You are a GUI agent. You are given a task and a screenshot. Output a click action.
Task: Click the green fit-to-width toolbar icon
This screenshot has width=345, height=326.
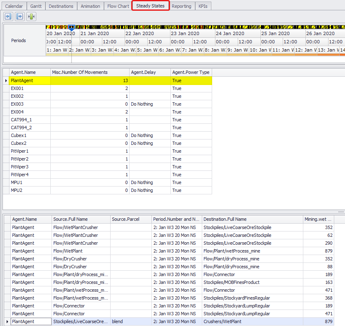click(31, 17)
